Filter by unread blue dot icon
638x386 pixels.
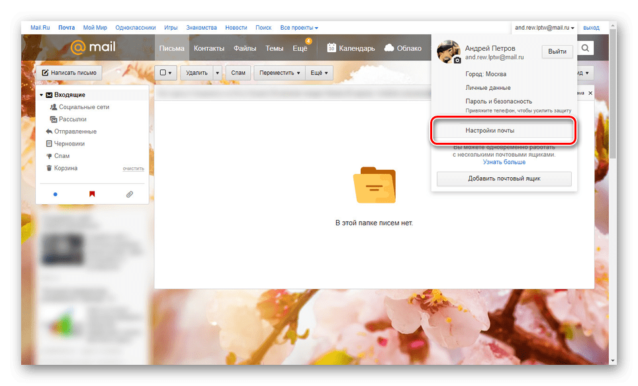pyautogui.click(x=56, y=194)
